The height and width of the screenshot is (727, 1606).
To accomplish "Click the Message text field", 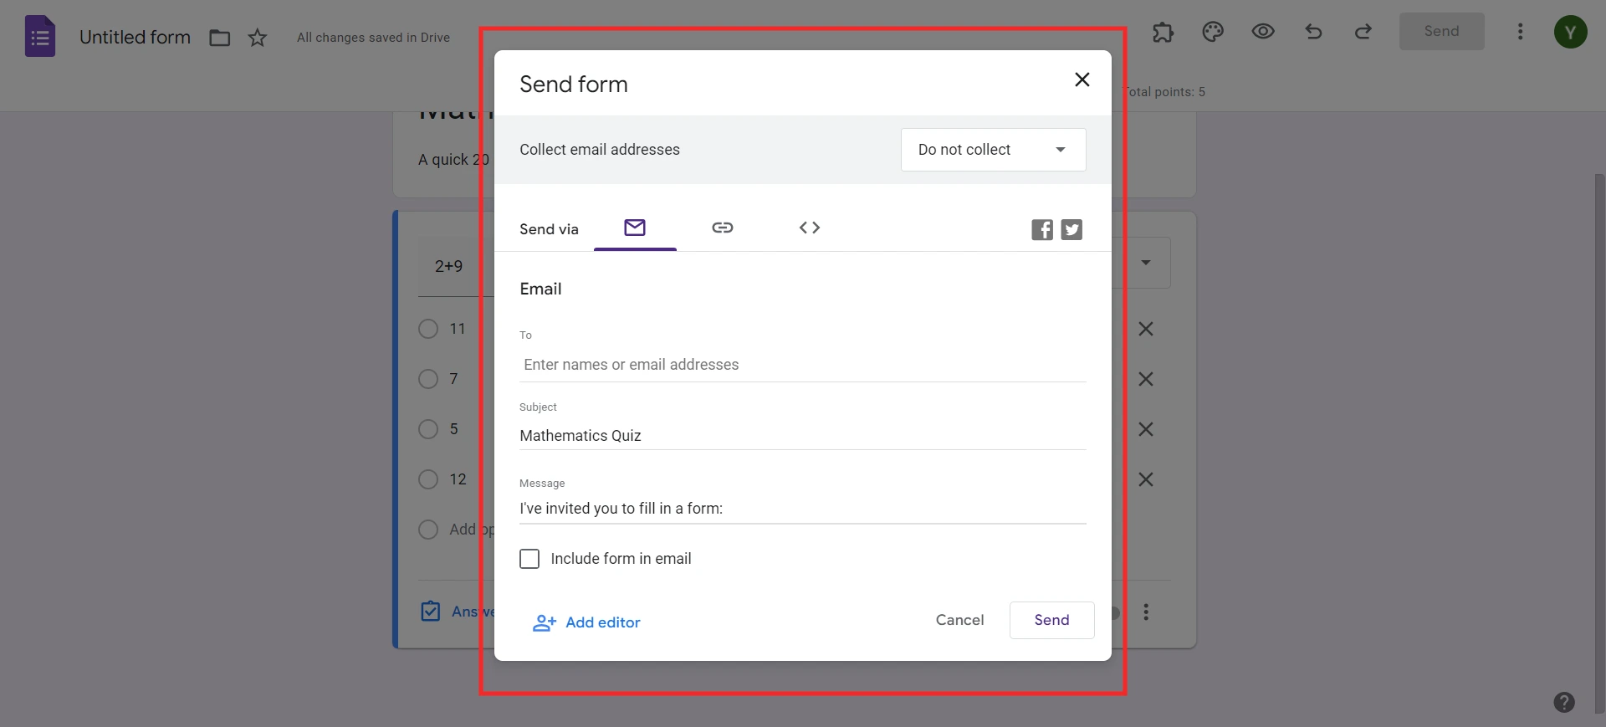I will coord(802,509).
